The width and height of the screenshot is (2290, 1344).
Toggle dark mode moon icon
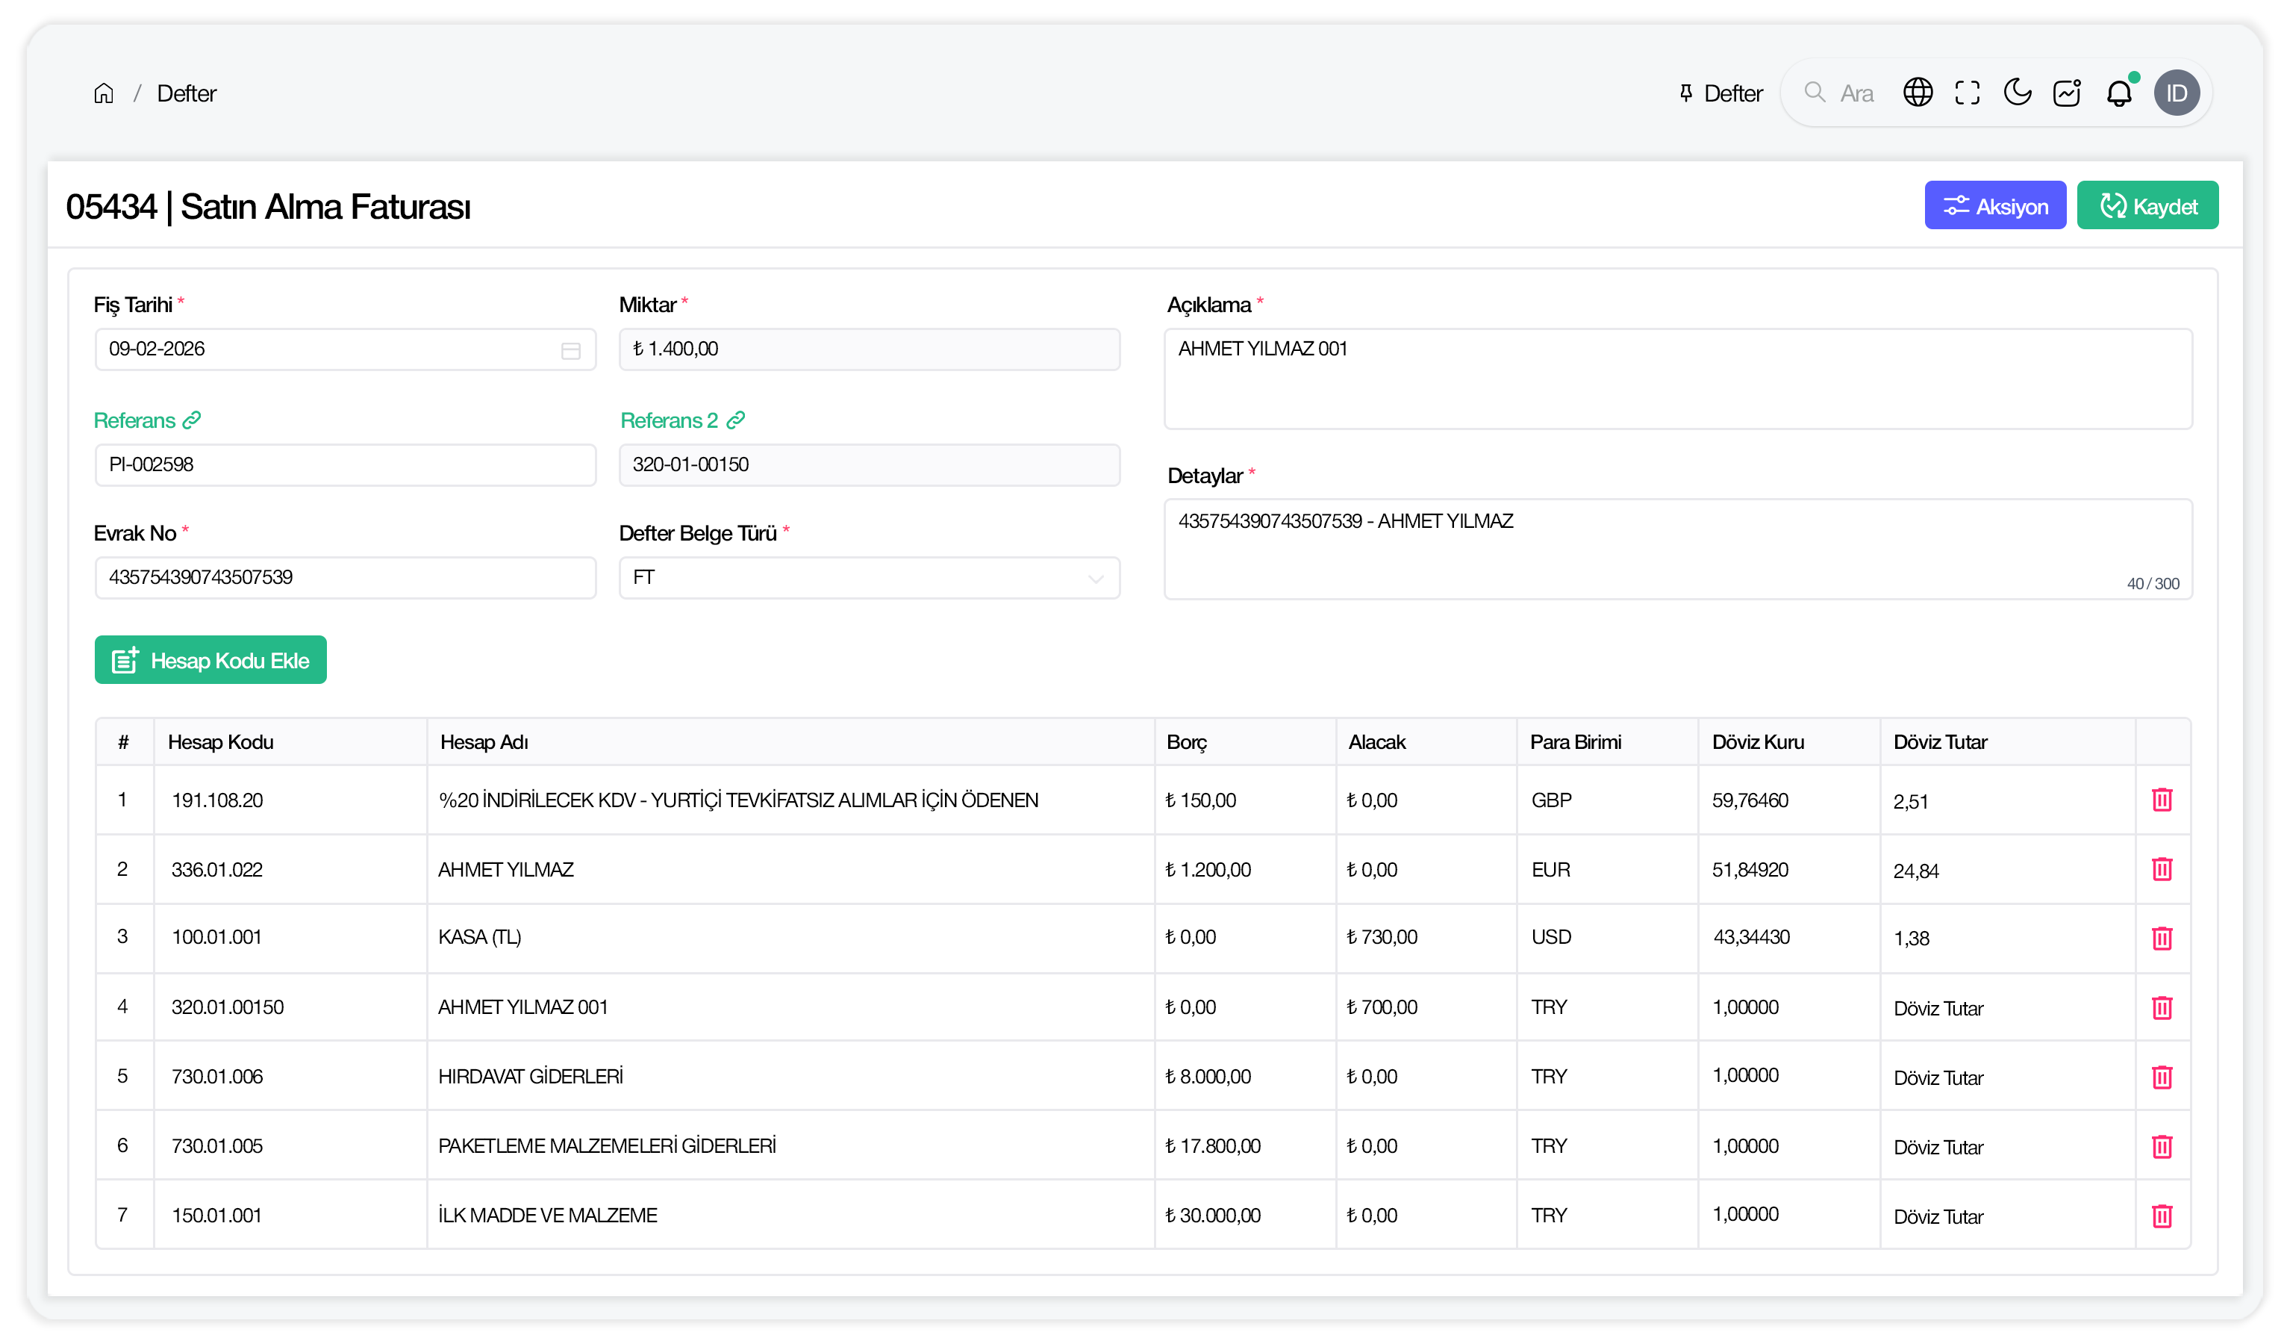(x=2018, y=93)
